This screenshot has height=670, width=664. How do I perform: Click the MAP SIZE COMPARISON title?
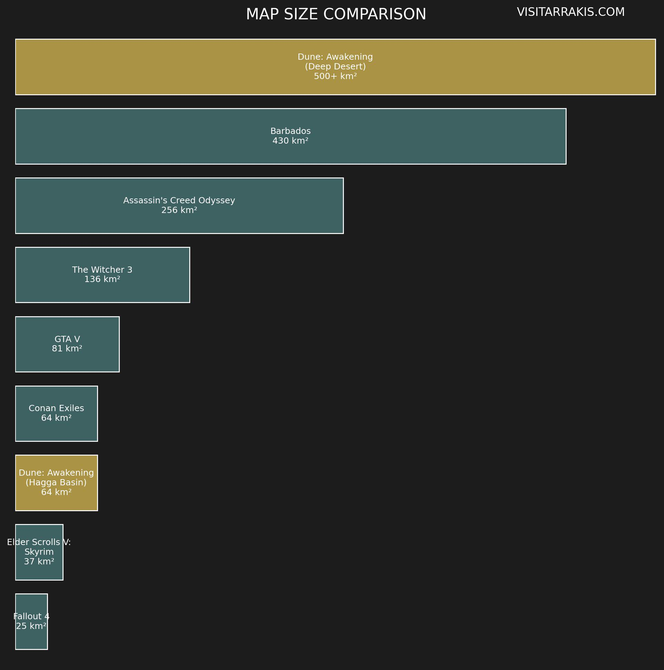pos(336,14)
